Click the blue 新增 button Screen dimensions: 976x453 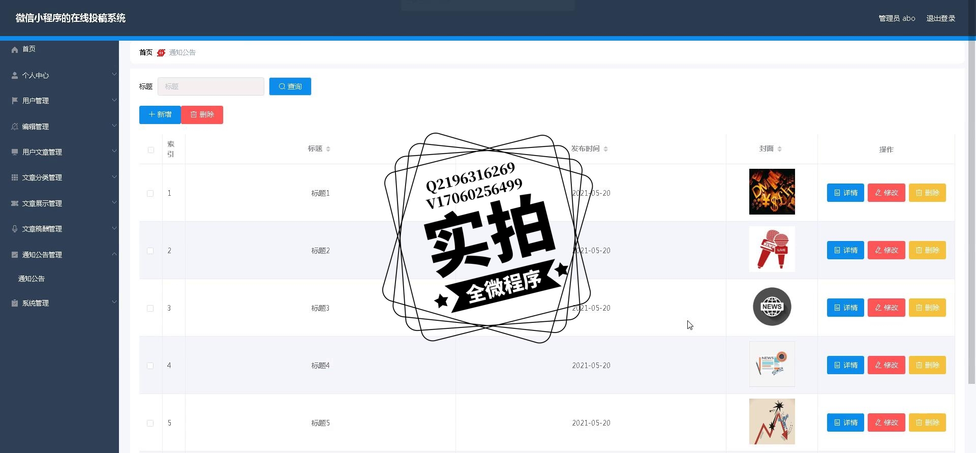click(x=160, y=115)
